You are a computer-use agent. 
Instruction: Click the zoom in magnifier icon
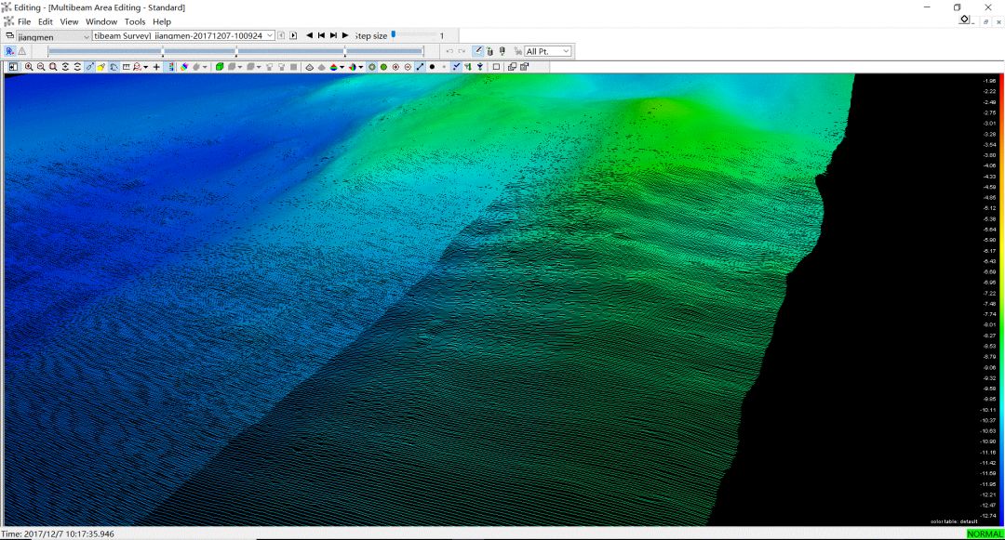(29, 67)
